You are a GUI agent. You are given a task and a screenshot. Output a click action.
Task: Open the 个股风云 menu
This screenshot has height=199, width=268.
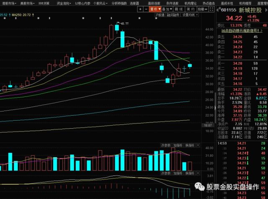[100, 3]
